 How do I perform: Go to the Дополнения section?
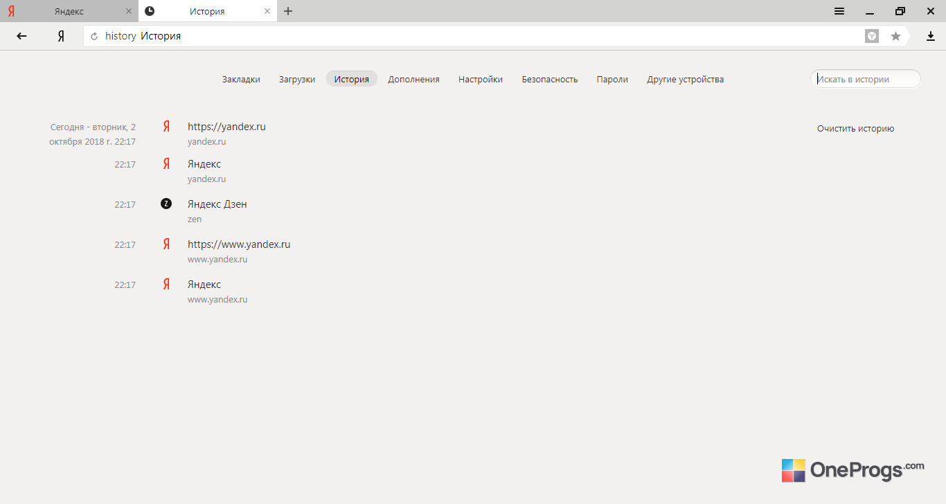[413, 79]
